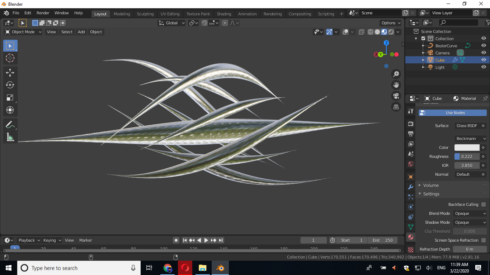Expand the Volume section in Material properties

pos(430,185)
